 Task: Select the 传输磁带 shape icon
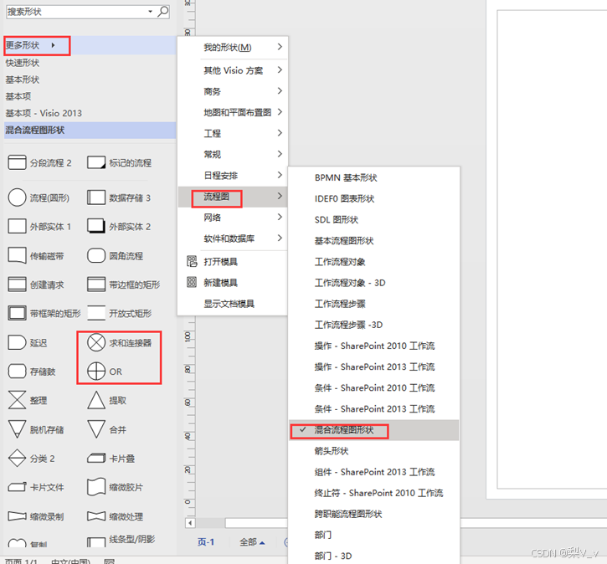click(x=17, y=255)
